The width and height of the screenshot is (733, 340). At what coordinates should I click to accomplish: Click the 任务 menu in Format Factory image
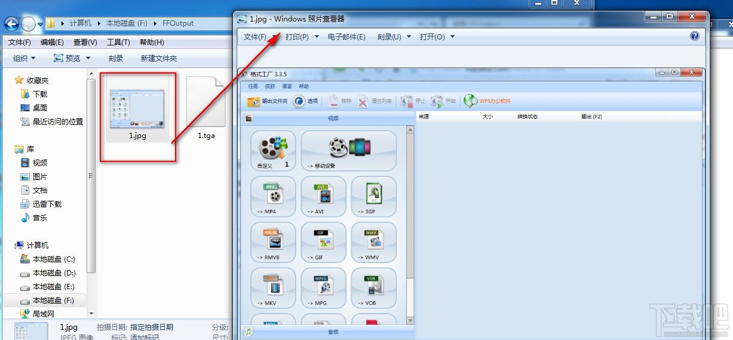coord(253,86)
